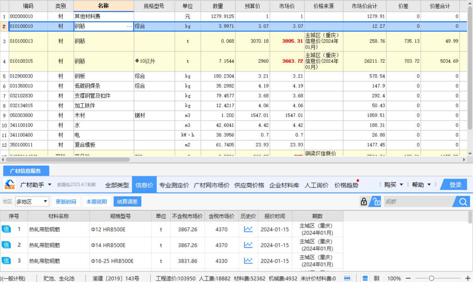
Task: Open history price chart for Φ14 HRB500E
Action: [x=248, y=245]
